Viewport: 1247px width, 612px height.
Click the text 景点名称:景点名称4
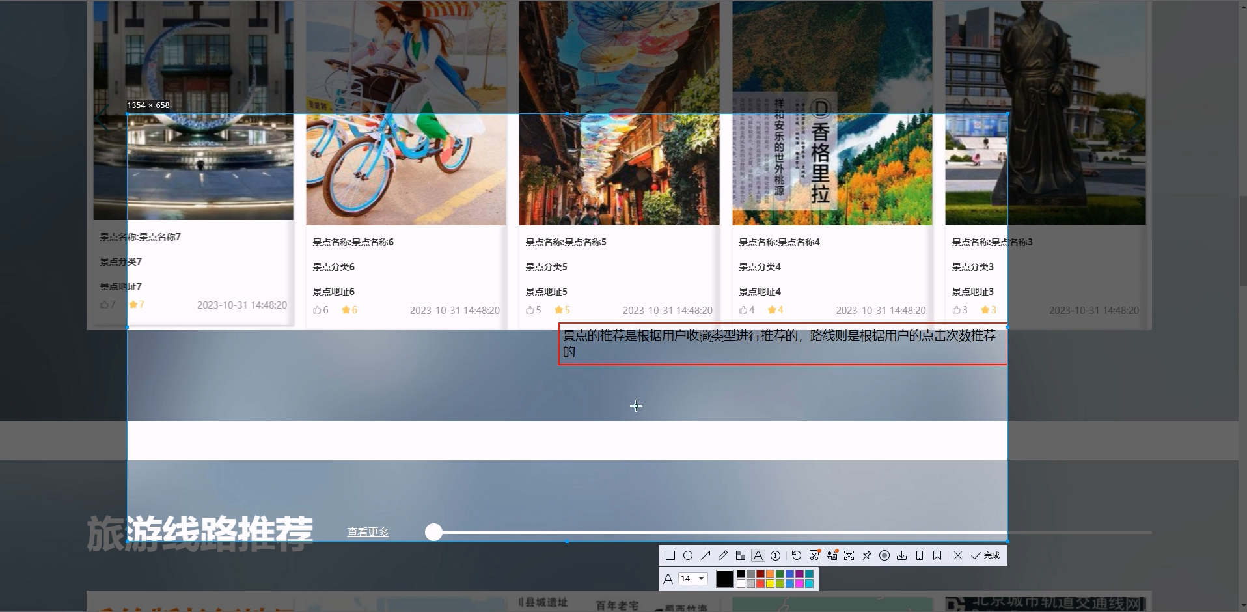[x=779, y=242]
